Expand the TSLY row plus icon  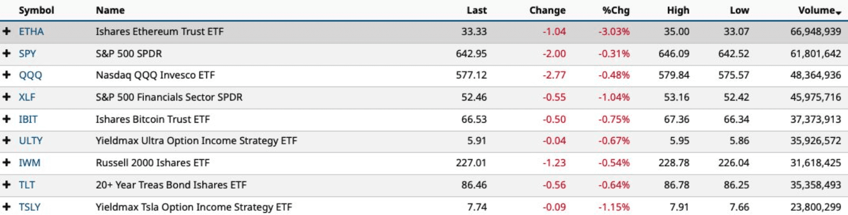[6, 206]
